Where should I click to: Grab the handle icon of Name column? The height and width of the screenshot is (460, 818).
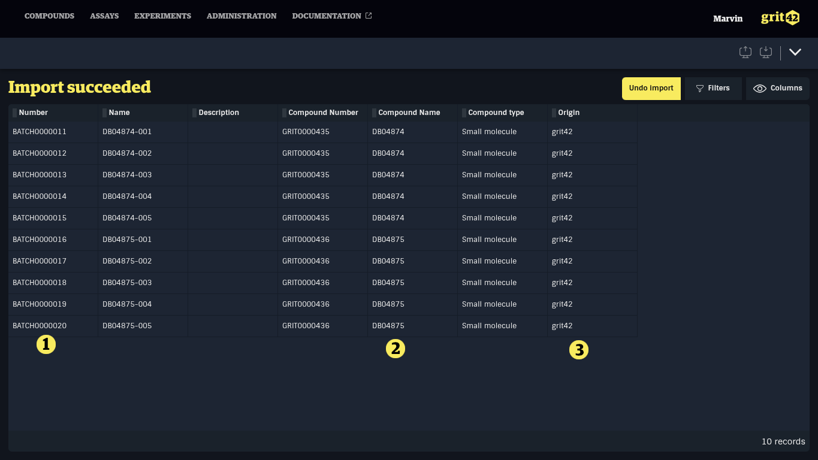click(104, 113)
